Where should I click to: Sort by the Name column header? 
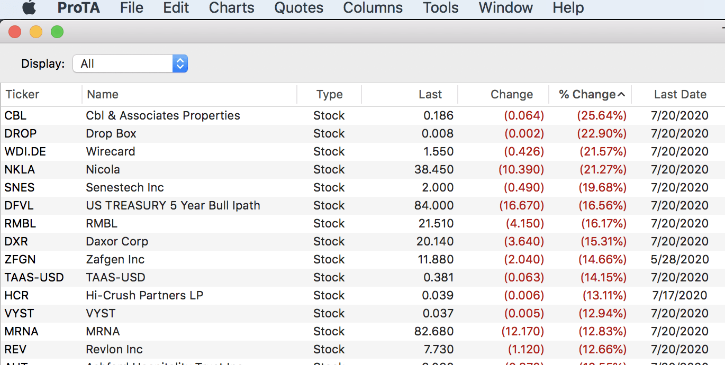pos(189,94)
